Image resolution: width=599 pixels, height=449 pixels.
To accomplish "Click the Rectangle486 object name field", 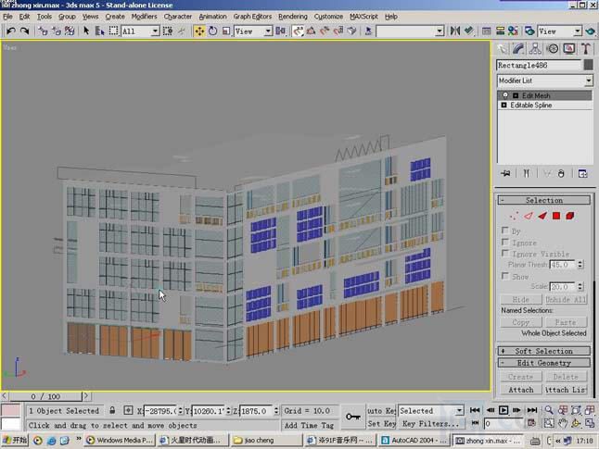I will [x=539, y=65].
